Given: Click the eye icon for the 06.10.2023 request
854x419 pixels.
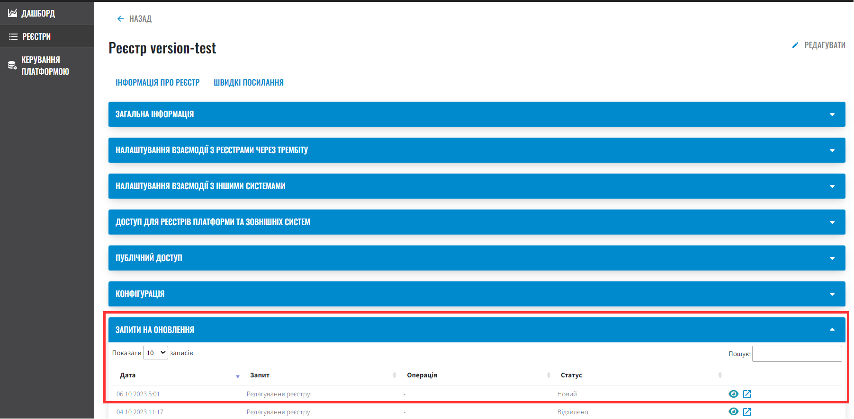Looking at the screenshot, I should 733,394.
